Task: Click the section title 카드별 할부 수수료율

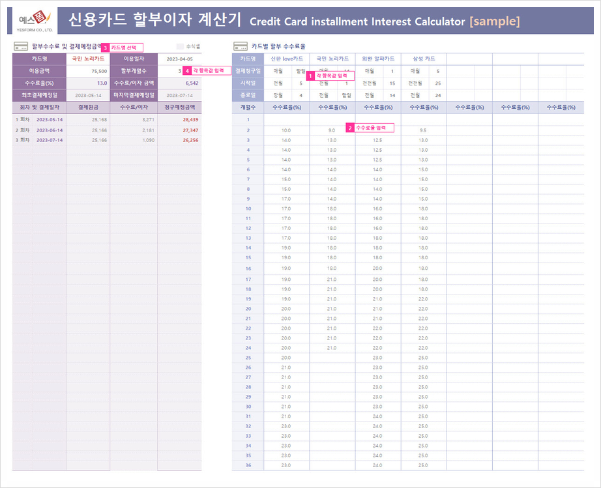Action: [278, 46]
